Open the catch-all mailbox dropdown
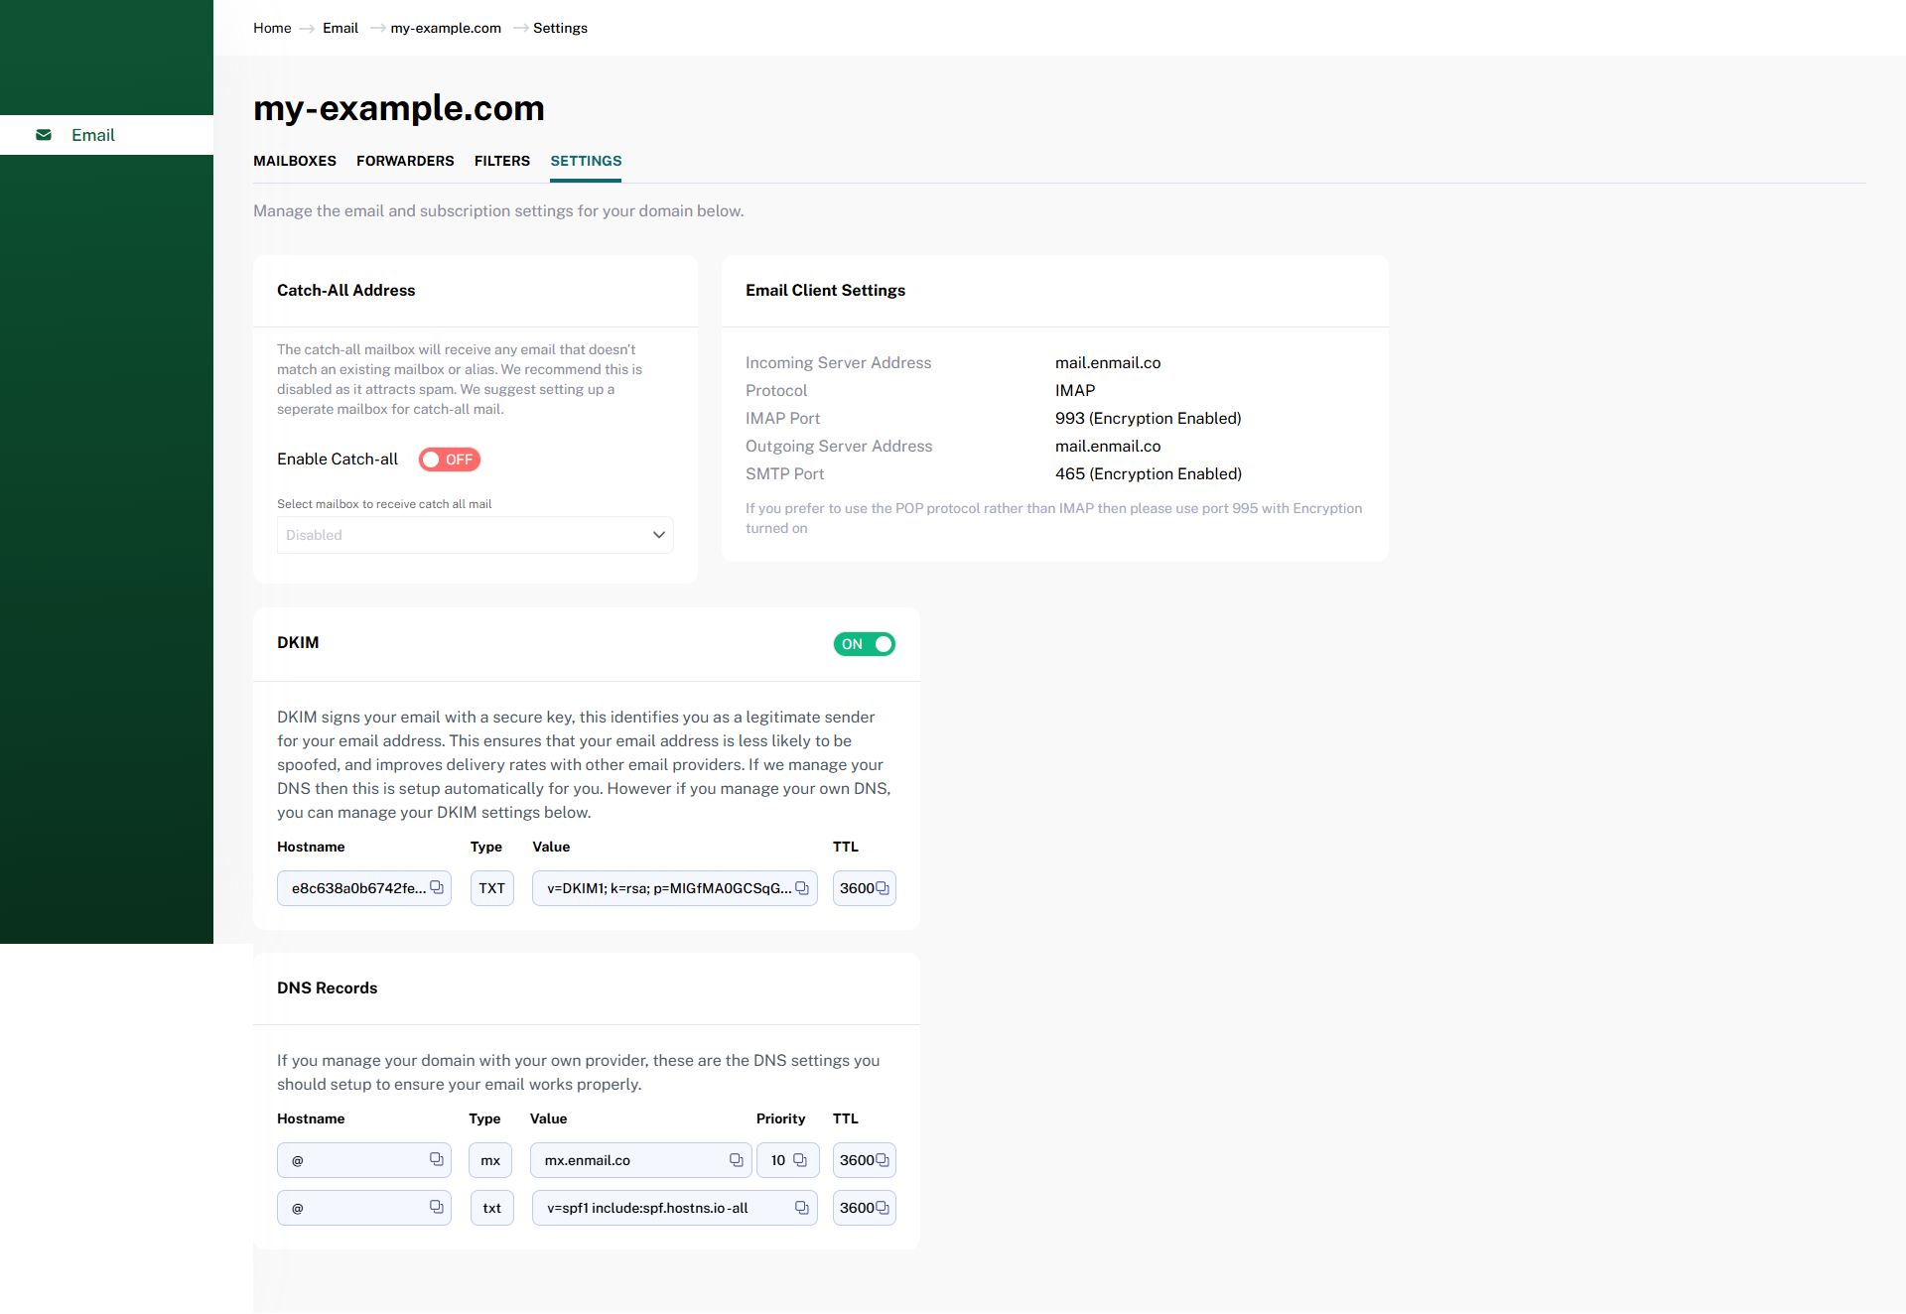The height and width of the screenshot is (1314, 1906). point(475,535)
